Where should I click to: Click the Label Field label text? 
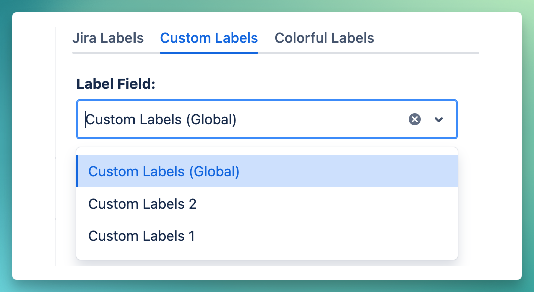tap(114, 84)
